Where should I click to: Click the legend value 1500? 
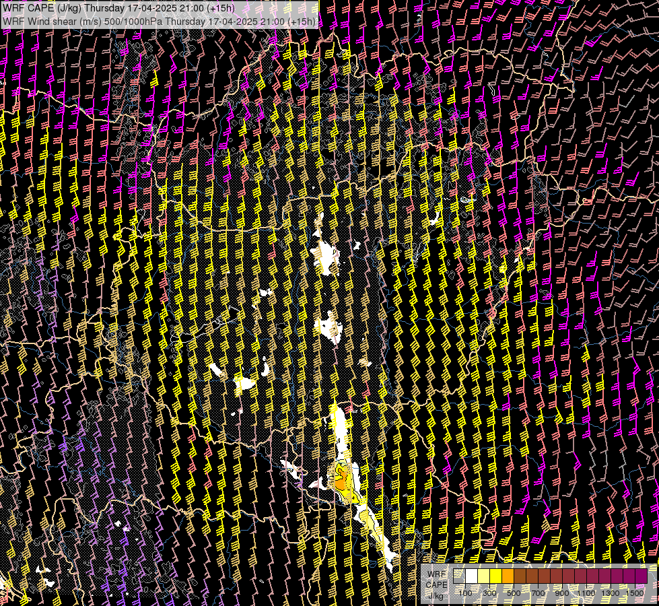(635, 593)
